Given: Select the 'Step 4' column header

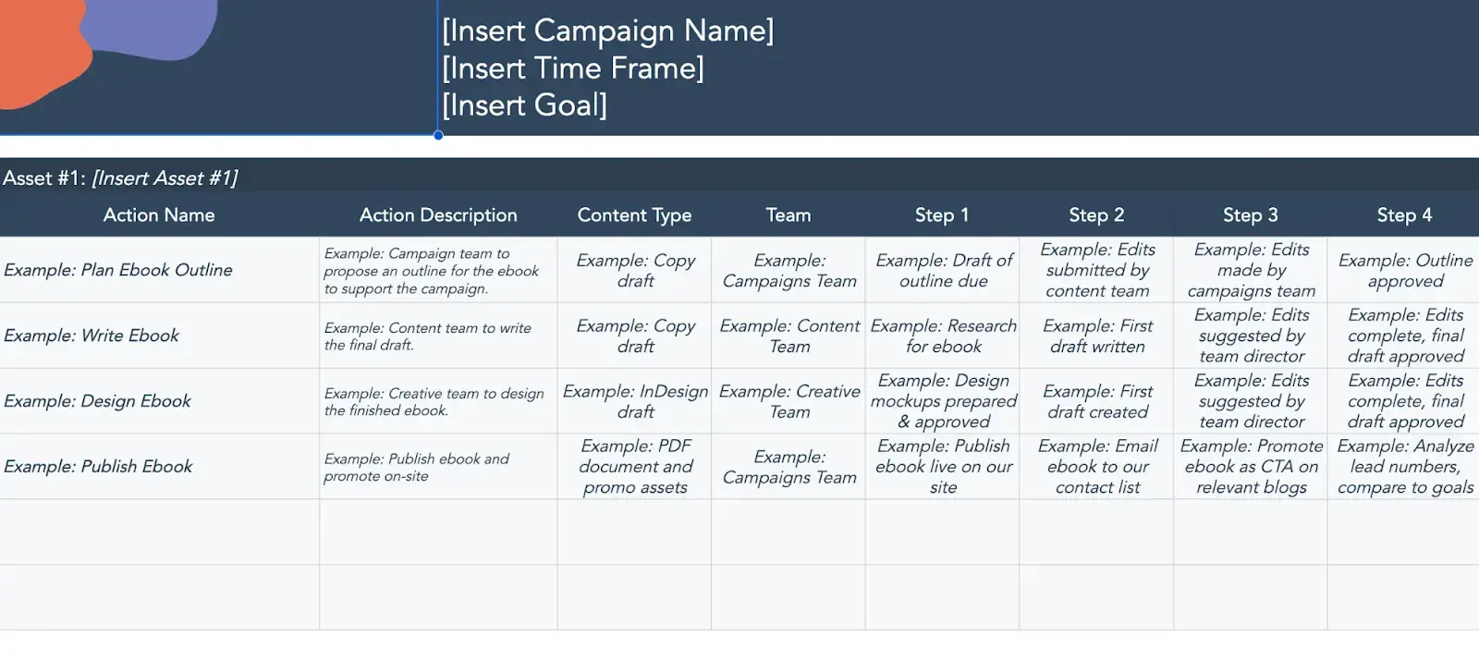Looking at the screenshot, I should [x=1404, y=214].
